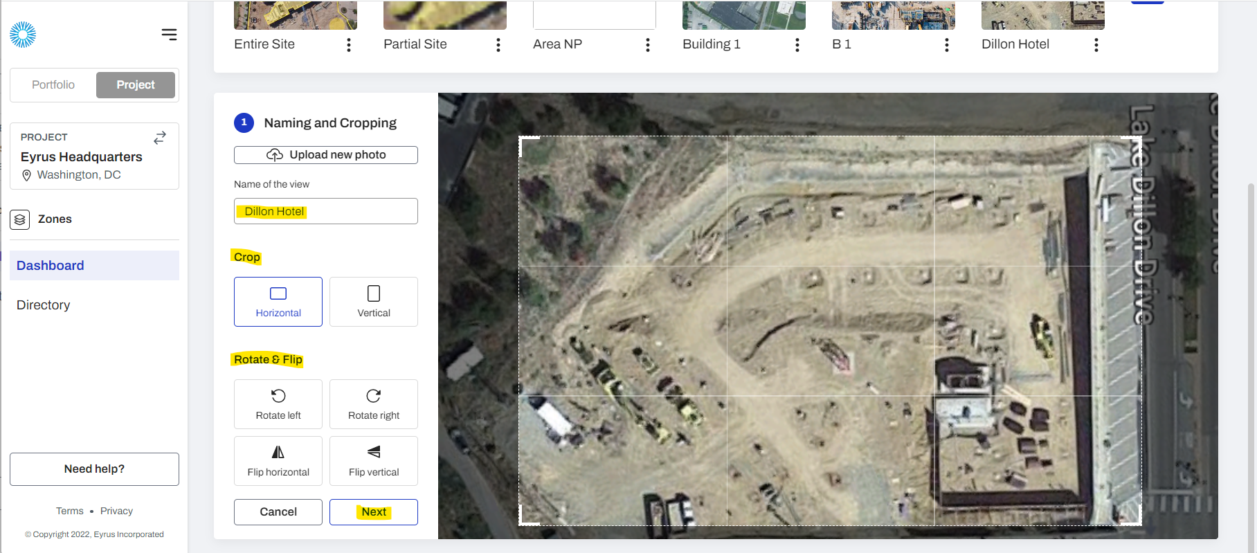The image size is (1257, 553).
Task: Click the Zones layers icon
Action: [20, 219]
